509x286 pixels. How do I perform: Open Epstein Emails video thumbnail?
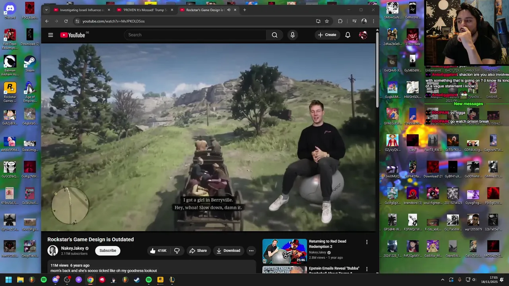point(285,270)
